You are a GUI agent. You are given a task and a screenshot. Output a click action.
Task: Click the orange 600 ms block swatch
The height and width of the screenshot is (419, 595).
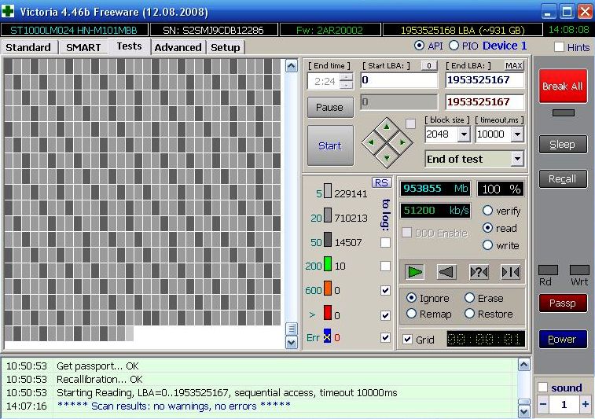[x=328, y=288]
